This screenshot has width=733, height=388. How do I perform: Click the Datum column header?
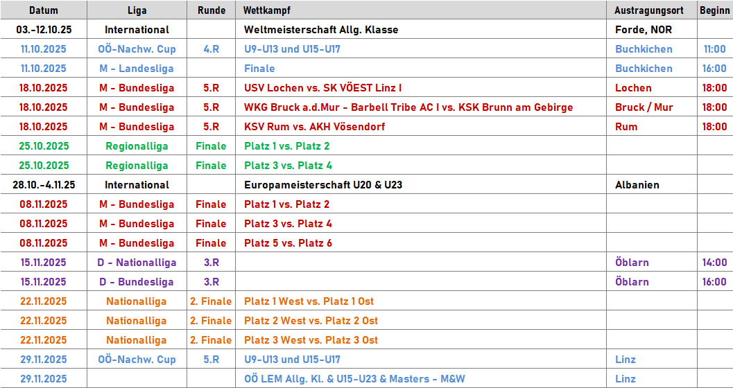(x=44, y=10)
